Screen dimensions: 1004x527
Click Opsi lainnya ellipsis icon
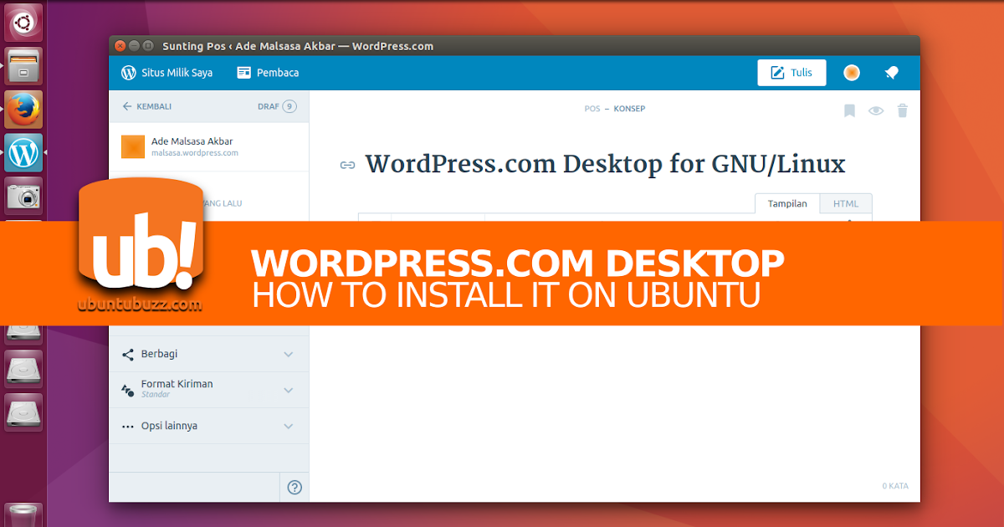[128, 426]
